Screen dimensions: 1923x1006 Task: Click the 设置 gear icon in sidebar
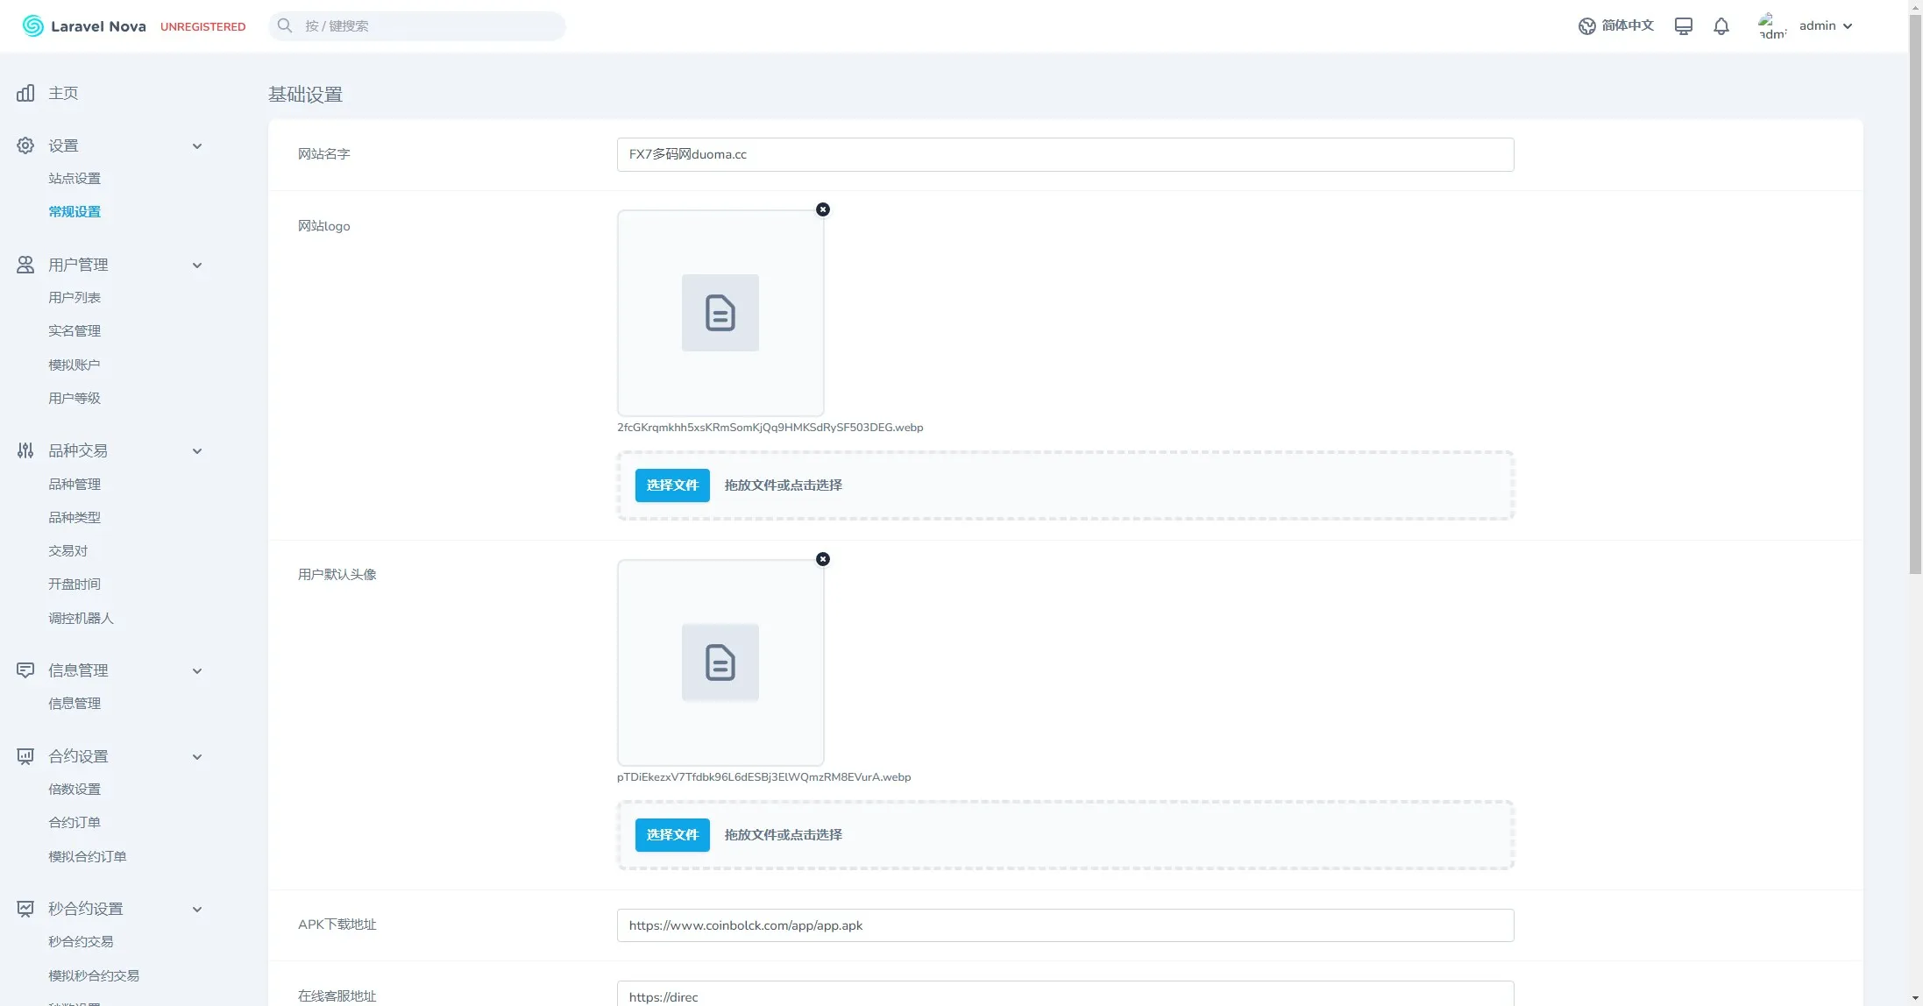pyautogui.click(x=25, y=145)
